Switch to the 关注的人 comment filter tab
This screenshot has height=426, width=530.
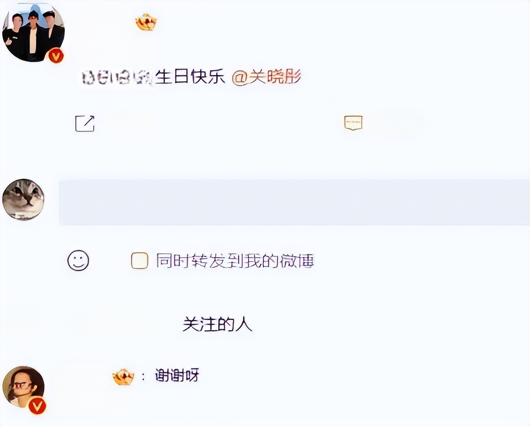pos(217,324)
